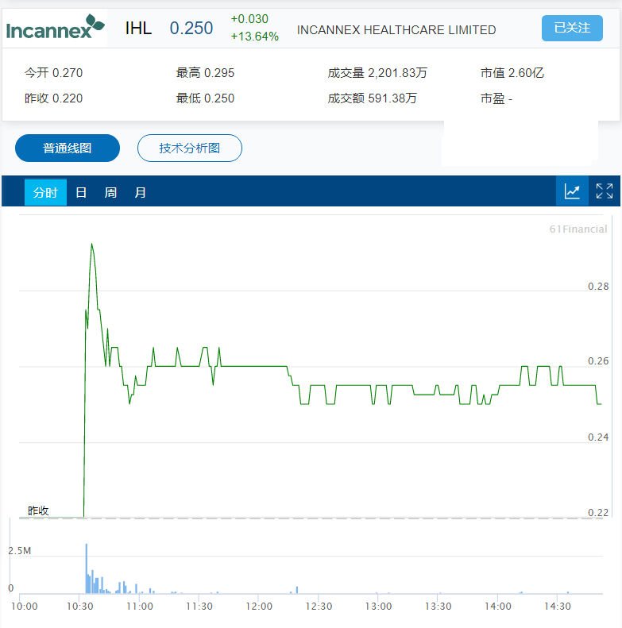This screenshot has height=628, width=622.
Task: Click the 成交量 2,201.83万 volume value
Action: point(377,73)
